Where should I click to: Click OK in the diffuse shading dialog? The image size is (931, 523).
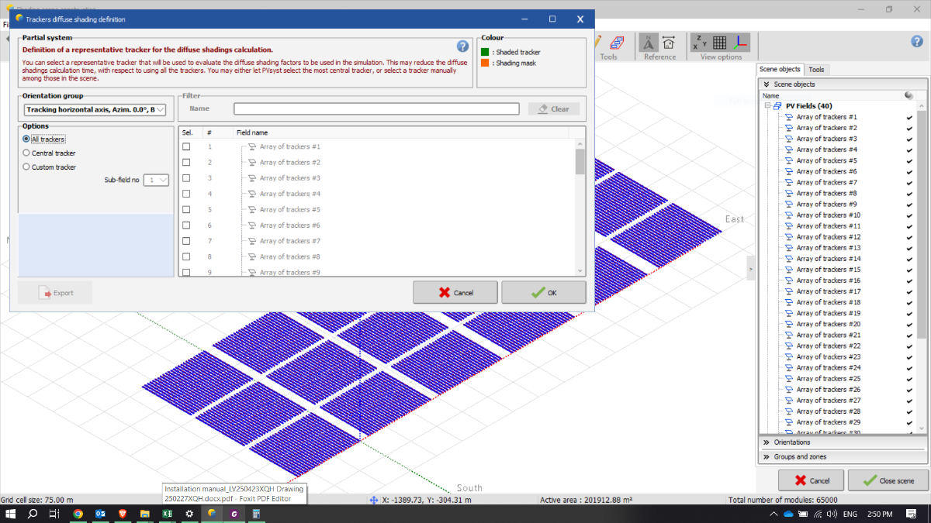pos(544,292)
